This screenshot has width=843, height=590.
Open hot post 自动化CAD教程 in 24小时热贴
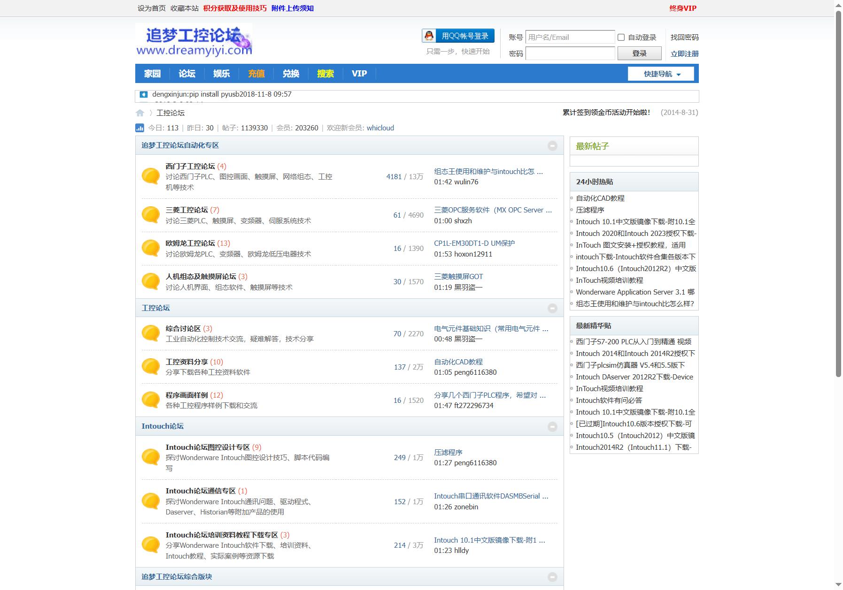tap(600, 198)
